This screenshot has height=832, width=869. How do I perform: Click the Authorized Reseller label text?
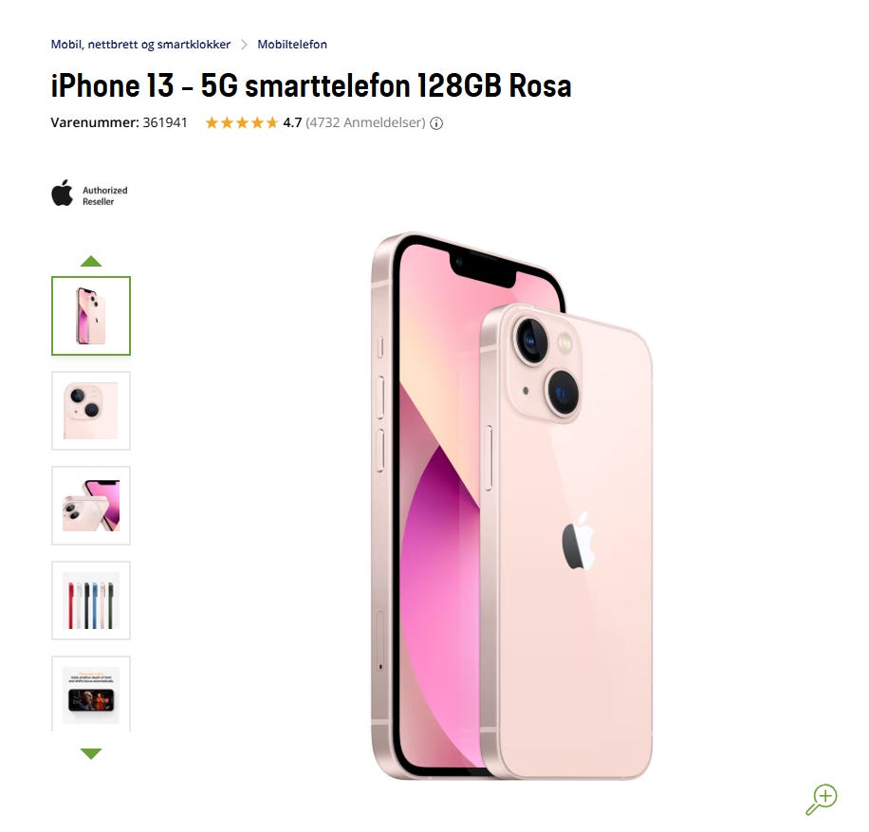click(104, 195)
